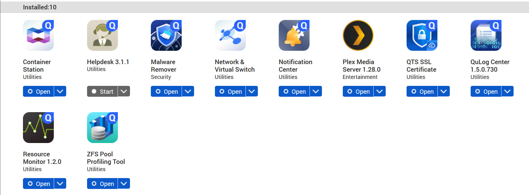Expand Container Station options dropdown arrow
This screenshot has height=195, width=529.
point(60,91)
